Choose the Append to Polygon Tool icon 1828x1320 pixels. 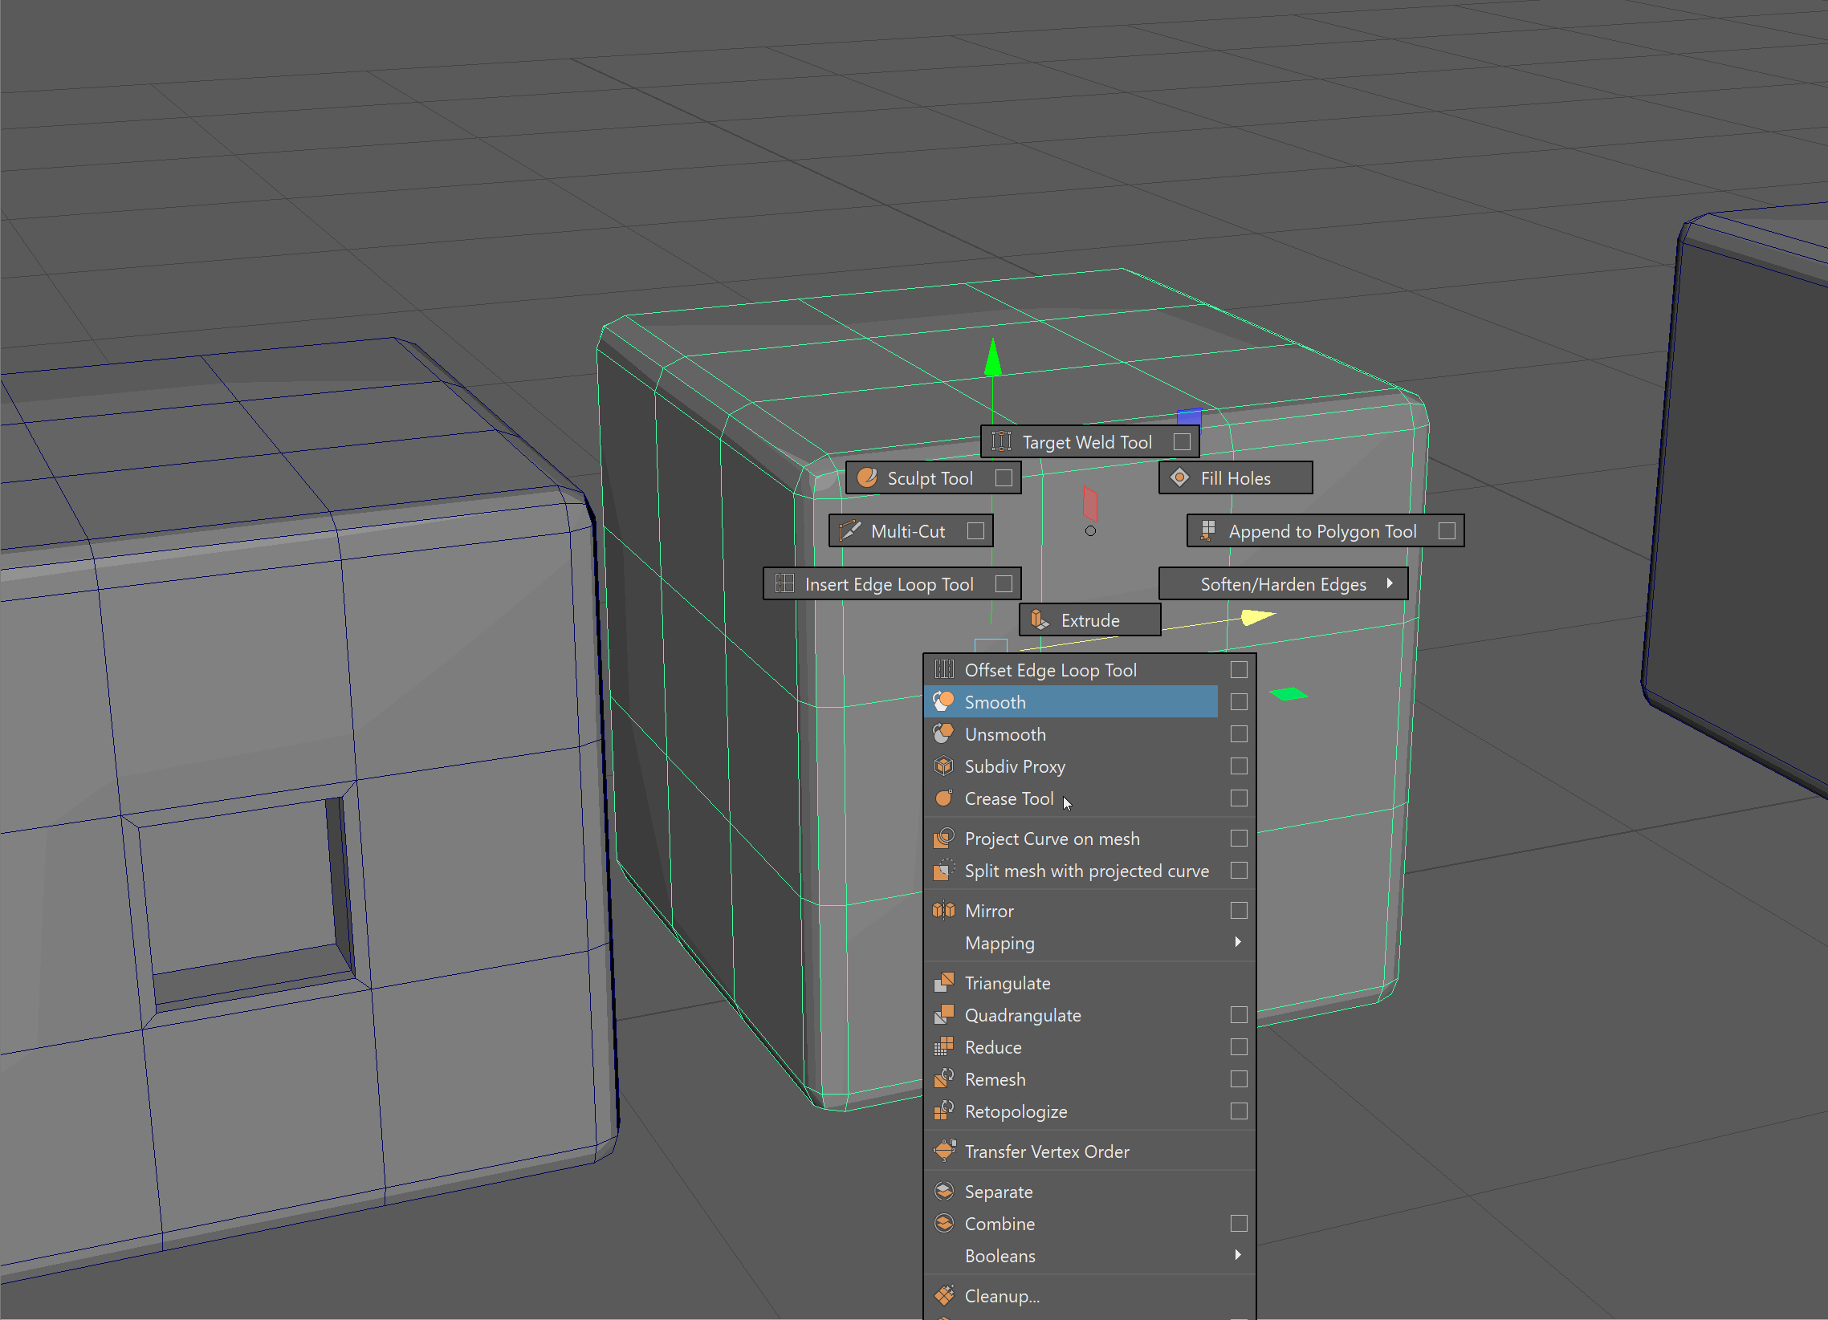coord(1207,531)
